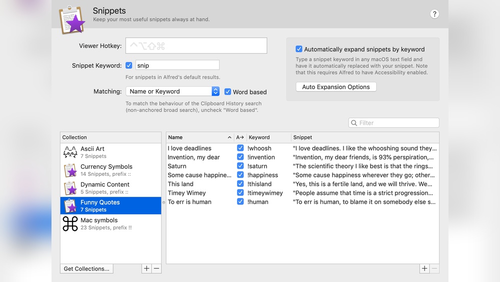Uncheck the Word based checkbox

[x=227, y=92]
